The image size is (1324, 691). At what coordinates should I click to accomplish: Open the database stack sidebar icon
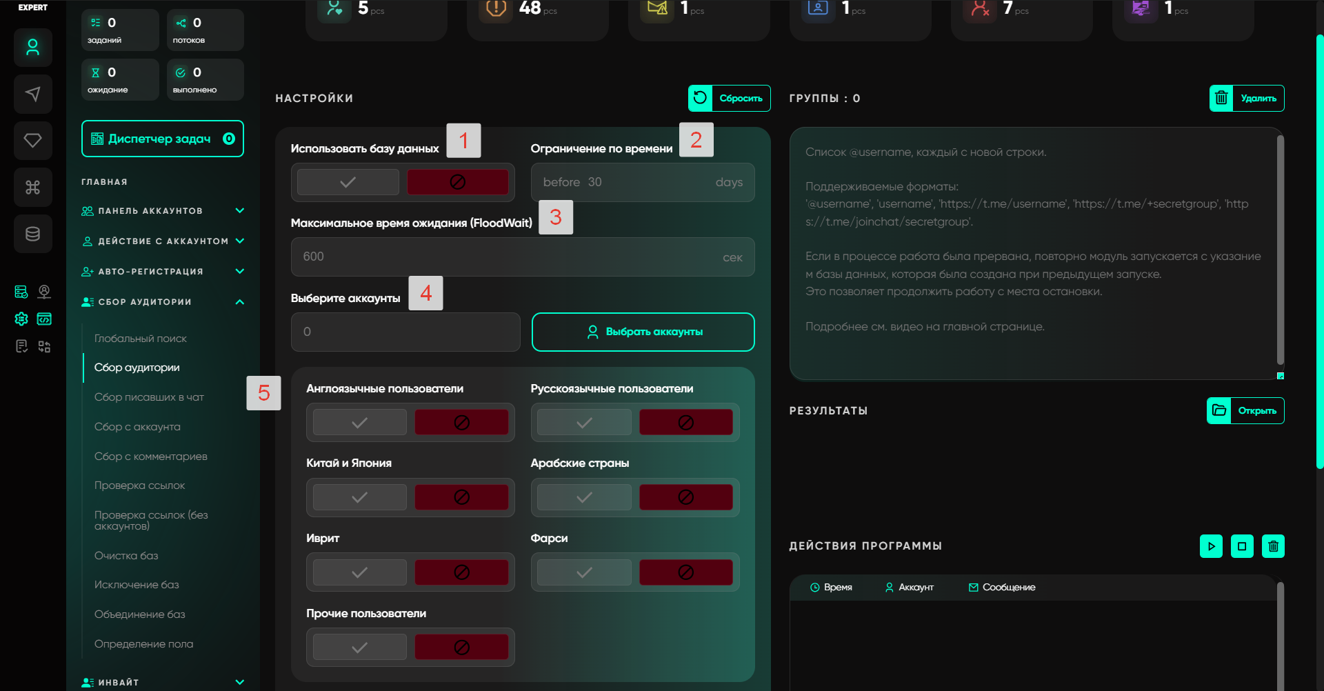point(32,234)
